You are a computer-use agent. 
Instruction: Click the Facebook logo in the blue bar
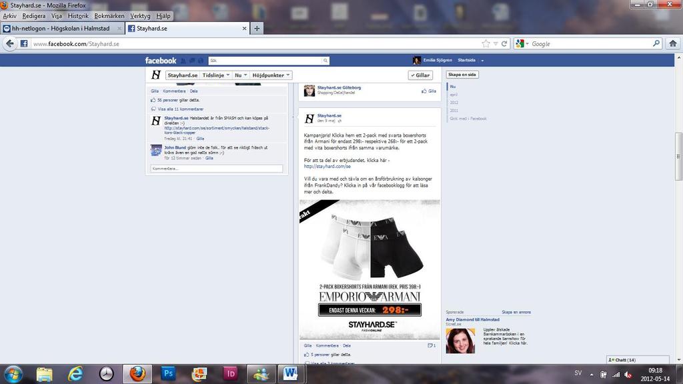pyautogui.click(x=161, y=61)
